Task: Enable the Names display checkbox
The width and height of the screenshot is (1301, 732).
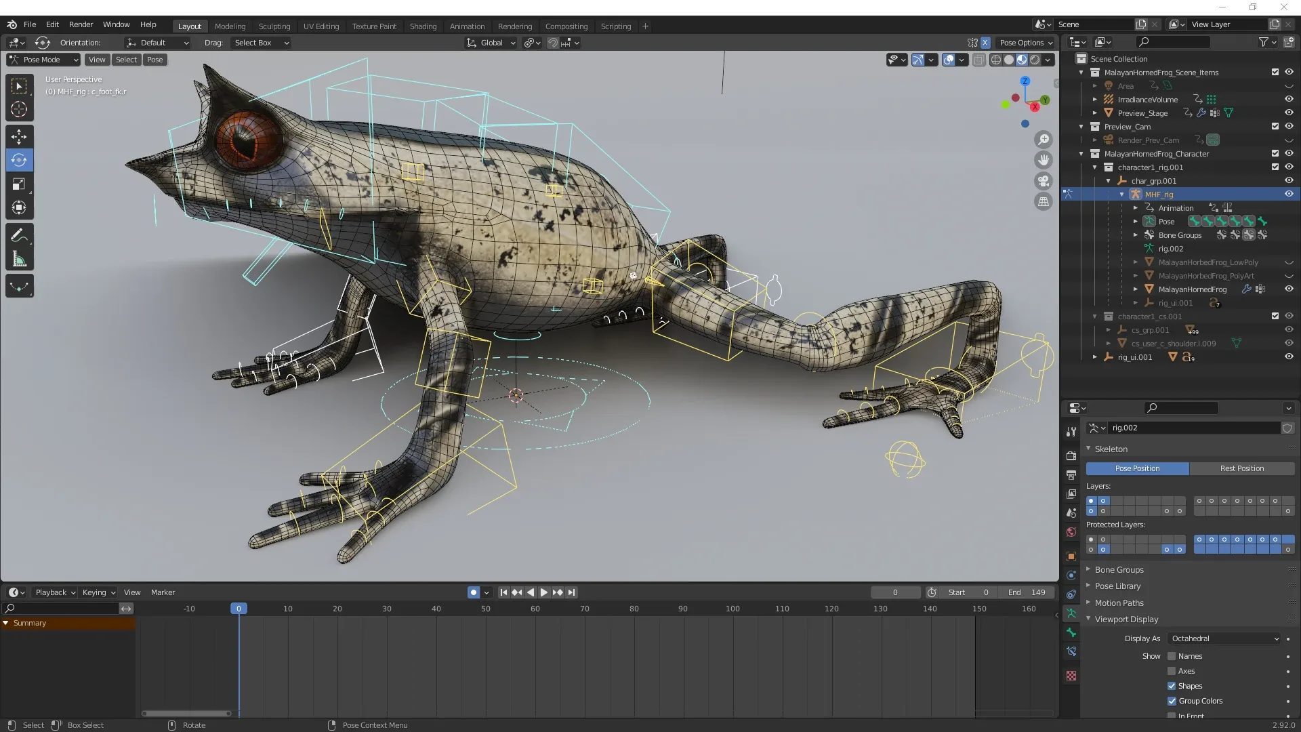Action: pos(1172,656)
